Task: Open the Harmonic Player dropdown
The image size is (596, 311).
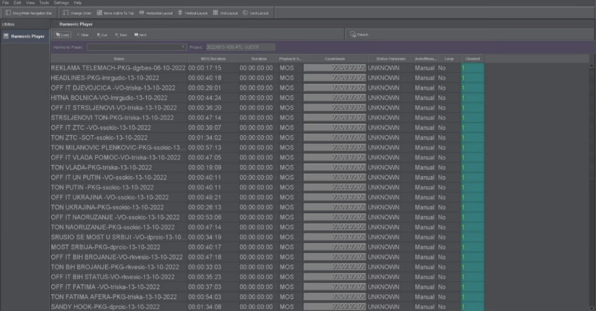Action: click(x=136, y=47)
